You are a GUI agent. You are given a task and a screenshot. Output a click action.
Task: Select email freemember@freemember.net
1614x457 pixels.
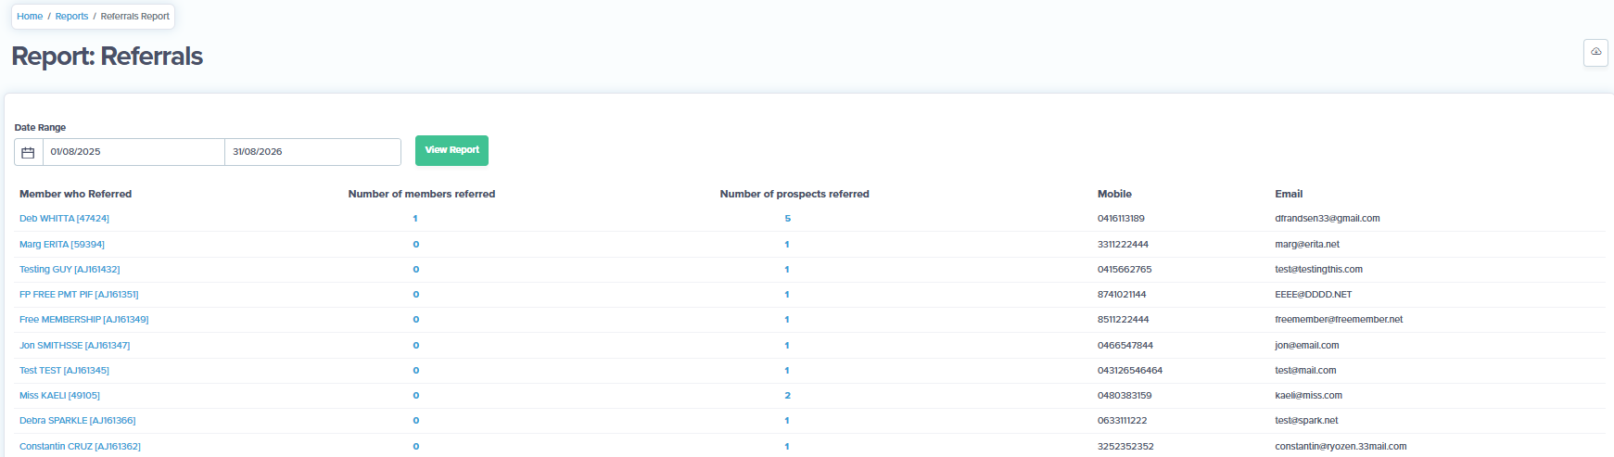[x=1339, y=320]
